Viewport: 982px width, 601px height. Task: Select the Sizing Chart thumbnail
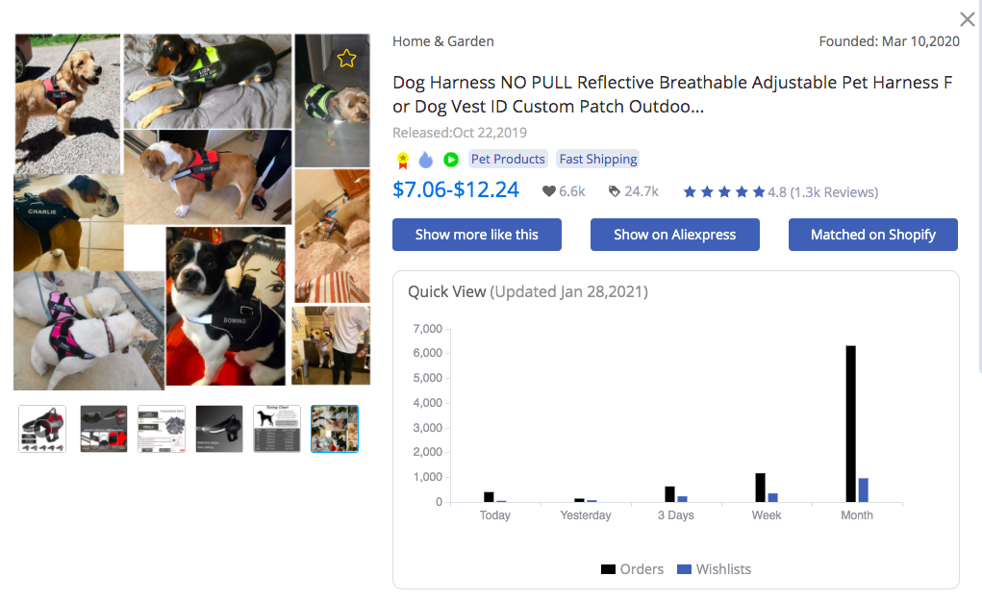[277, 429]
